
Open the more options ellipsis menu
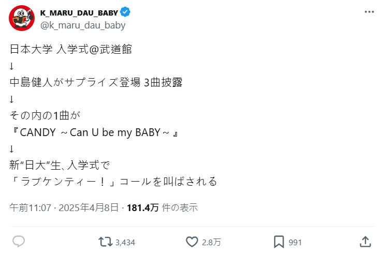pyautogui.click(x=369, y=12)
